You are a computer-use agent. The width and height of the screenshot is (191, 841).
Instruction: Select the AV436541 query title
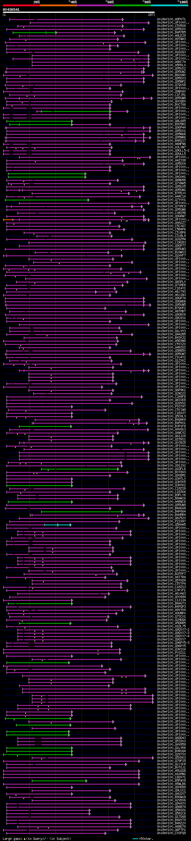(x=11, y=10)
